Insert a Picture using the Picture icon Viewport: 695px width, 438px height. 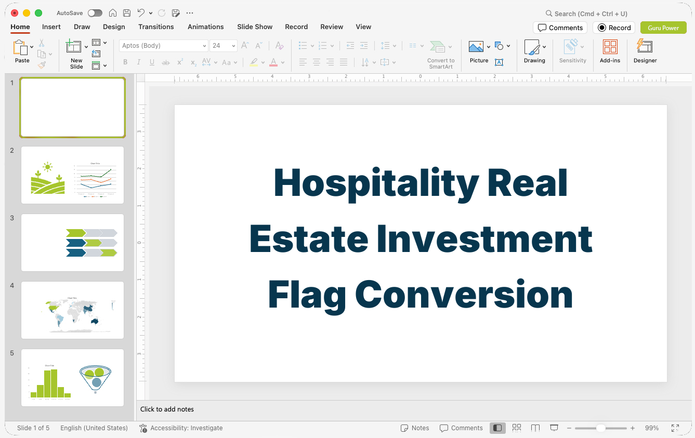point(476,47)
